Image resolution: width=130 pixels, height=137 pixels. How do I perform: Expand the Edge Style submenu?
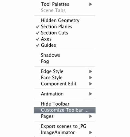pyautogui.click(x=65, y=71)
